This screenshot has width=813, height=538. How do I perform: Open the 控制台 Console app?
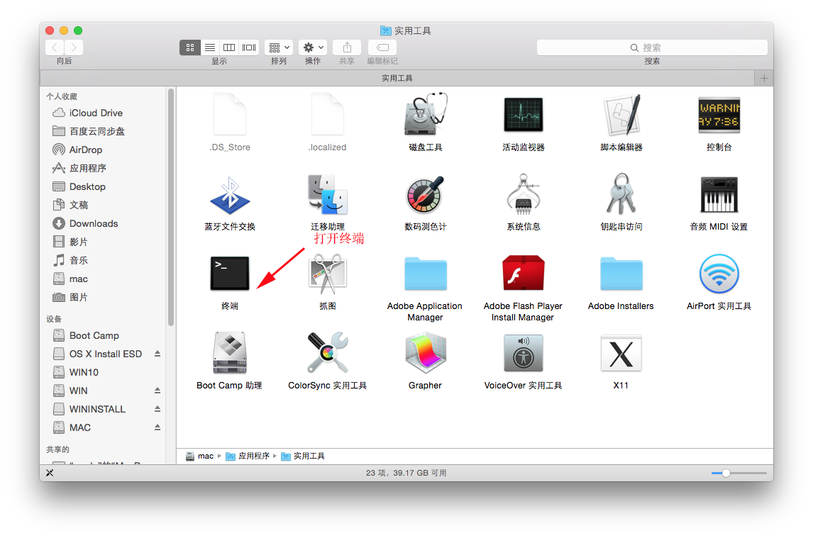(719, 115)
